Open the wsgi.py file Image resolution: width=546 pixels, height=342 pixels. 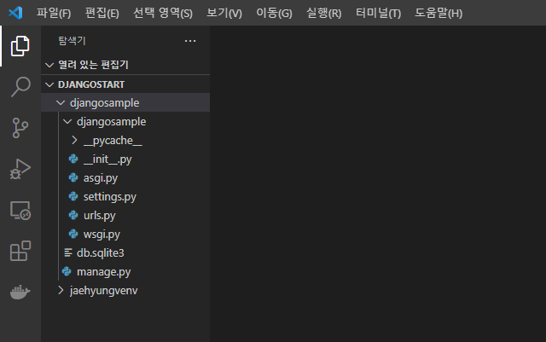coord(102,235)
